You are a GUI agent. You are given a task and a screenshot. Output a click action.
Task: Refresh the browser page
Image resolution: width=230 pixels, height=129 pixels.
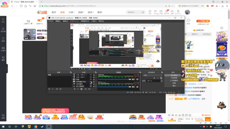[x=21, y=6]
